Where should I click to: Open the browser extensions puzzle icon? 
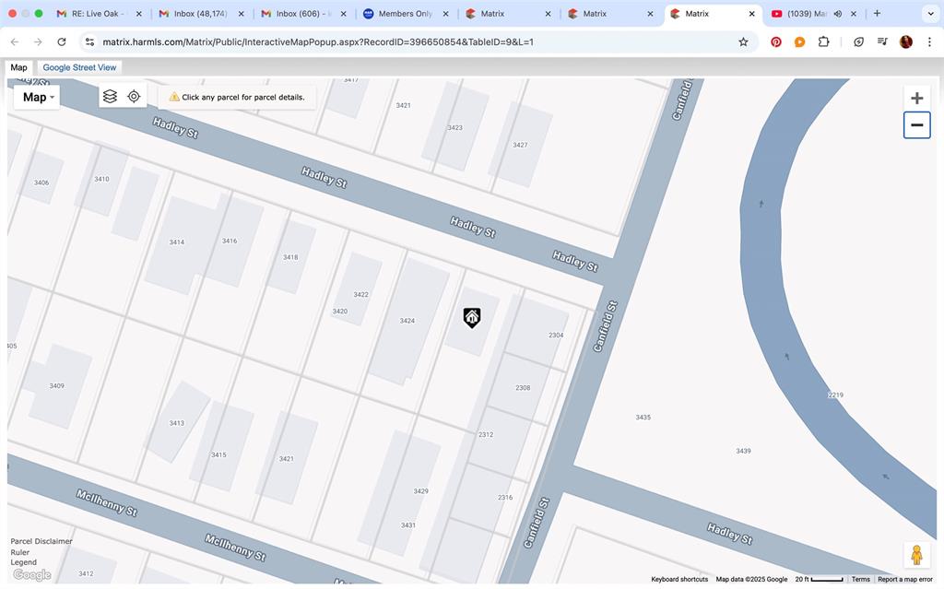click(x=823, y=41)
